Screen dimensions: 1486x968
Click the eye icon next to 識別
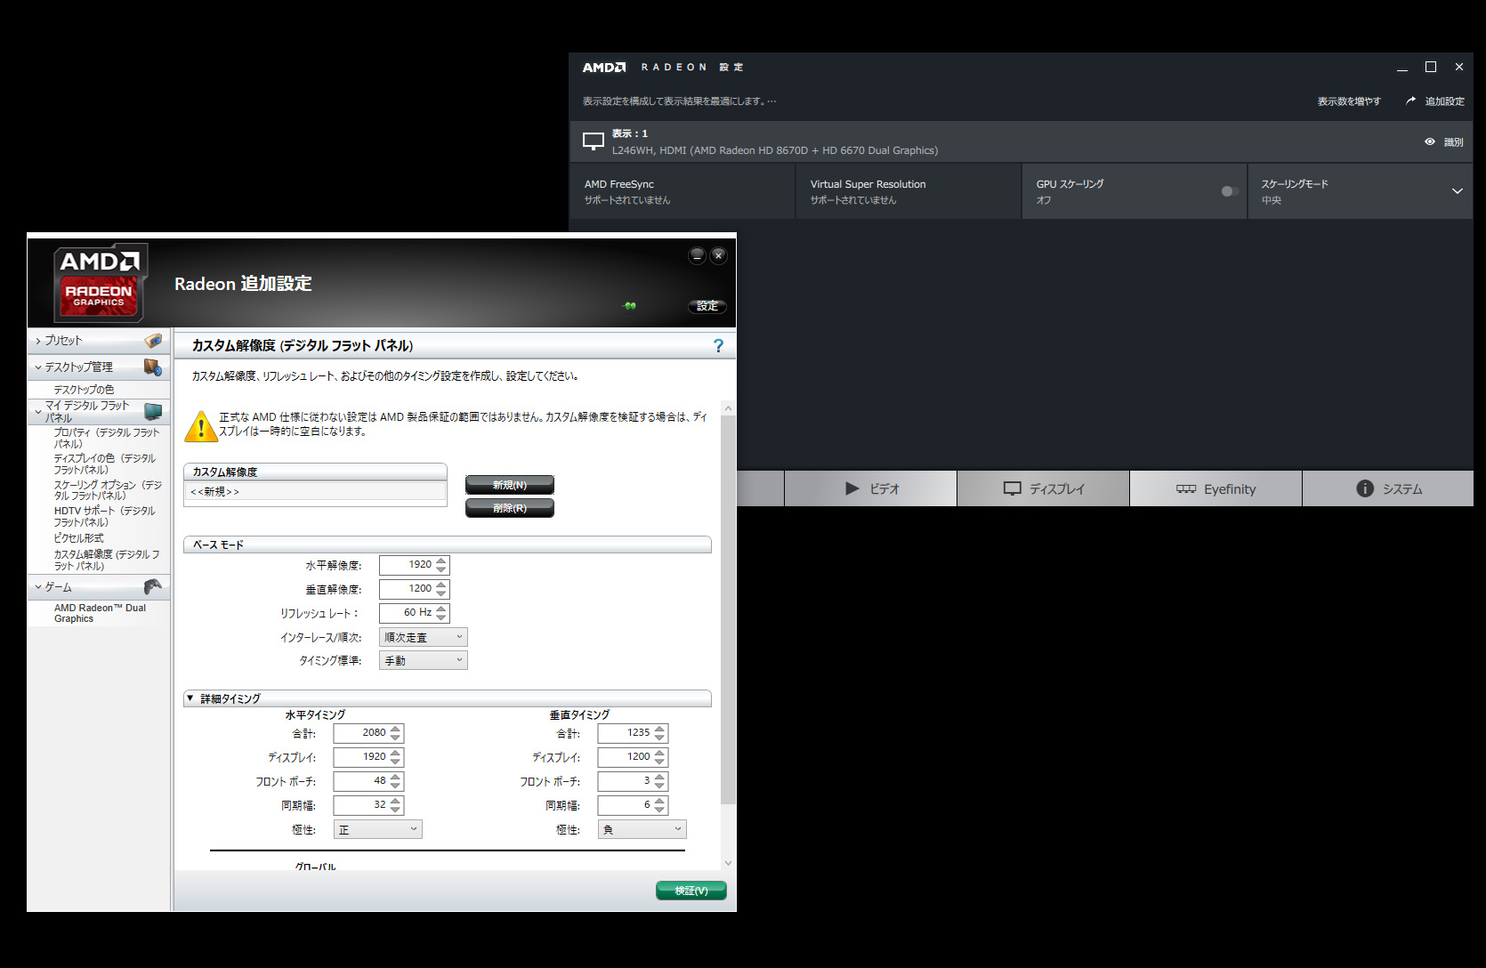pyautogui.click(x=1430, y=141)
